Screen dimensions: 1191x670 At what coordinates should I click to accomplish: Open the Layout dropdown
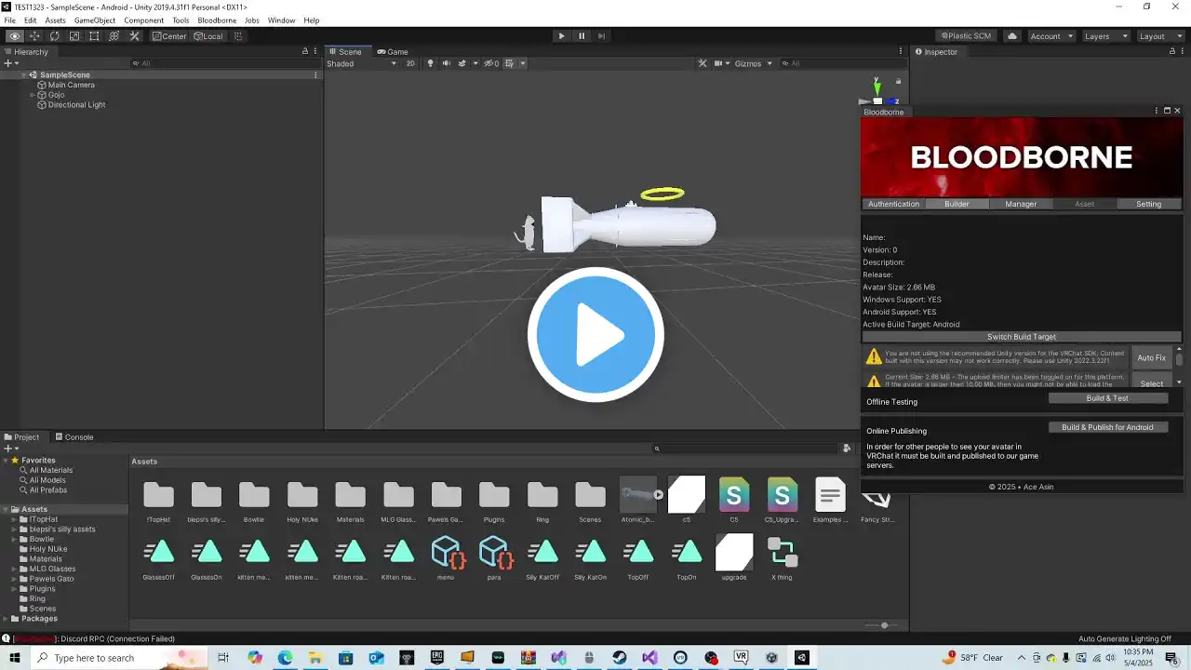click(x=1159, y=36)
